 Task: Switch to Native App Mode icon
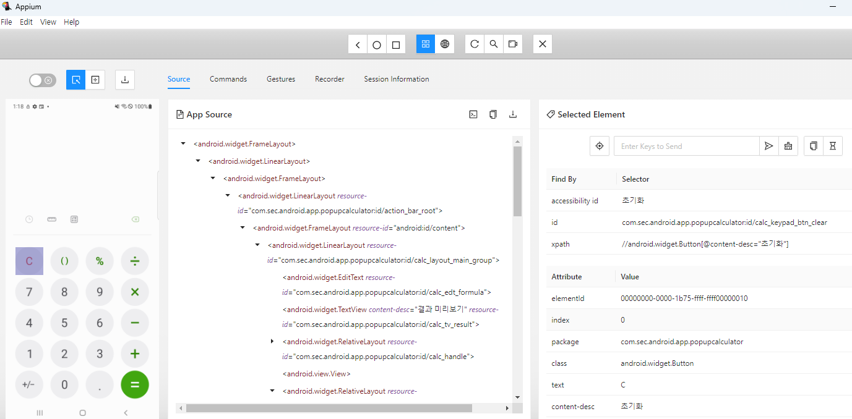tap(426, 44)
